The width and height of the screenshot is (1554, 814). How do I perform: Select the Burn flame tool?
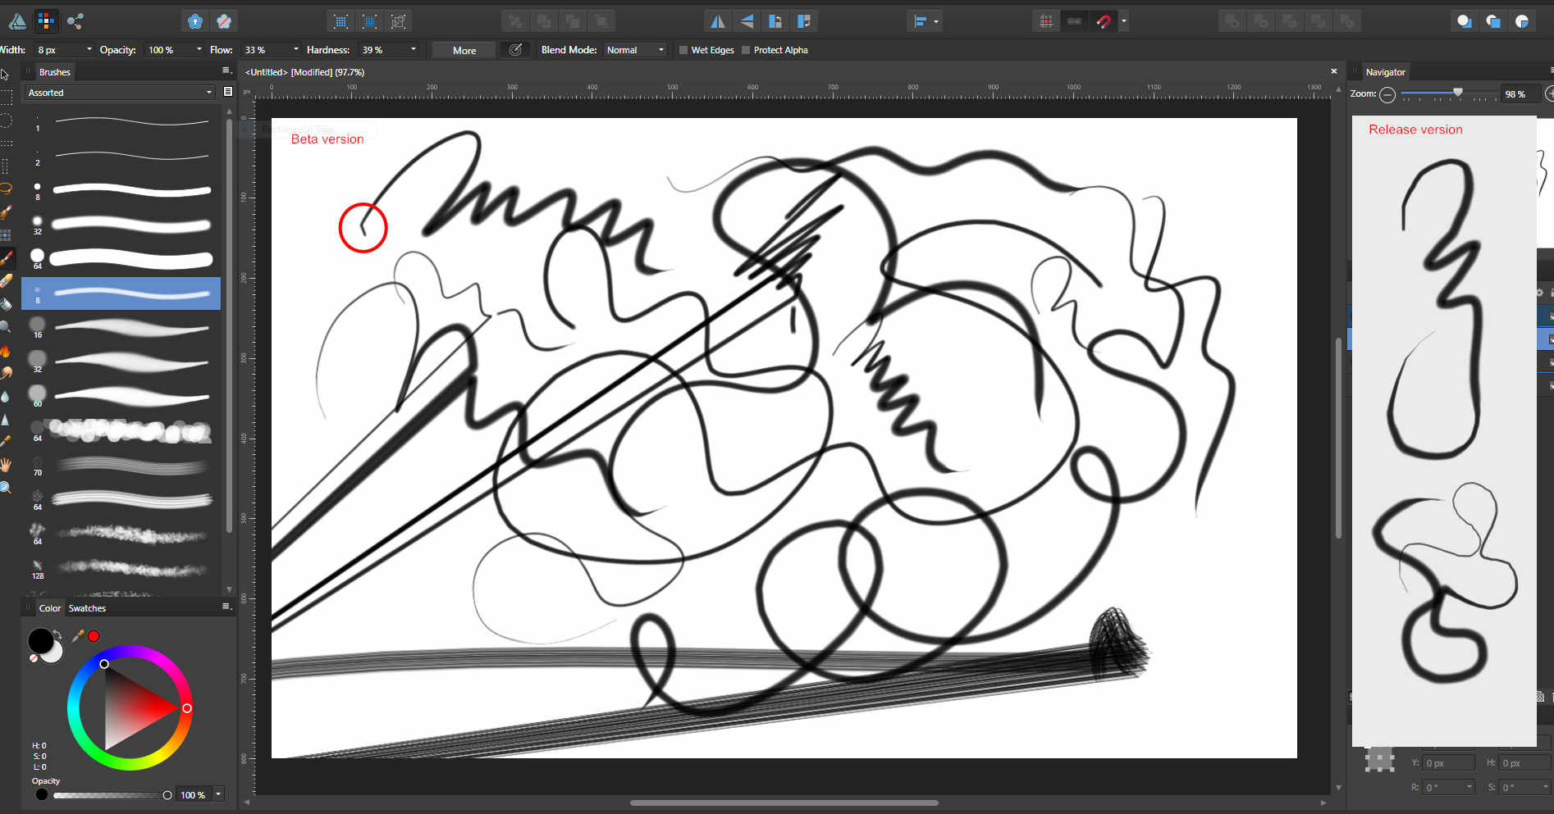(5, 350)
